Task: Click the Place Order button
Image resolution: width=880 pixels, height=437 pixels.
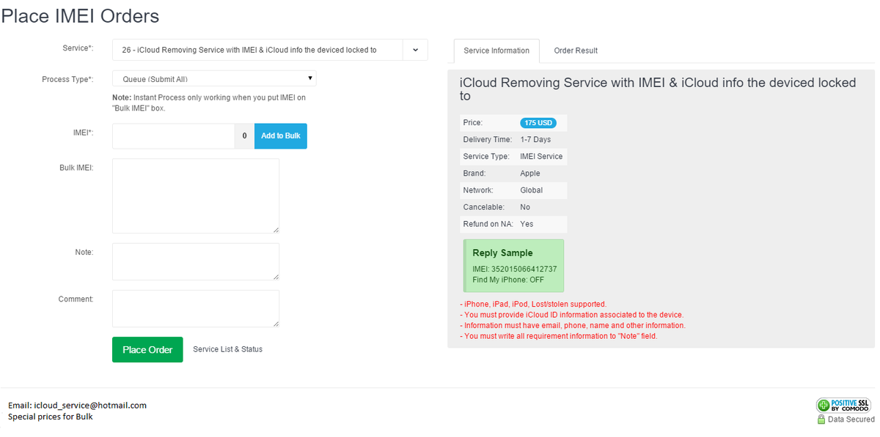Action: point(147,349)
